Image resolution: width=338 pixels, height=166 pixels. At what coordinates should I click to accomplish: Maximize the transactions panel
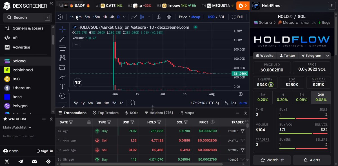(x=245, y=113)
